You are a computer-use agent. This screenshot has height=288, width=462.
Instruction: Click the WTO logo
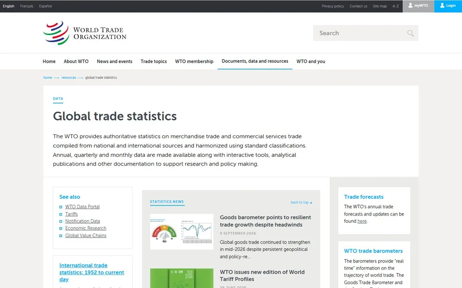click(x=85, y=33)
